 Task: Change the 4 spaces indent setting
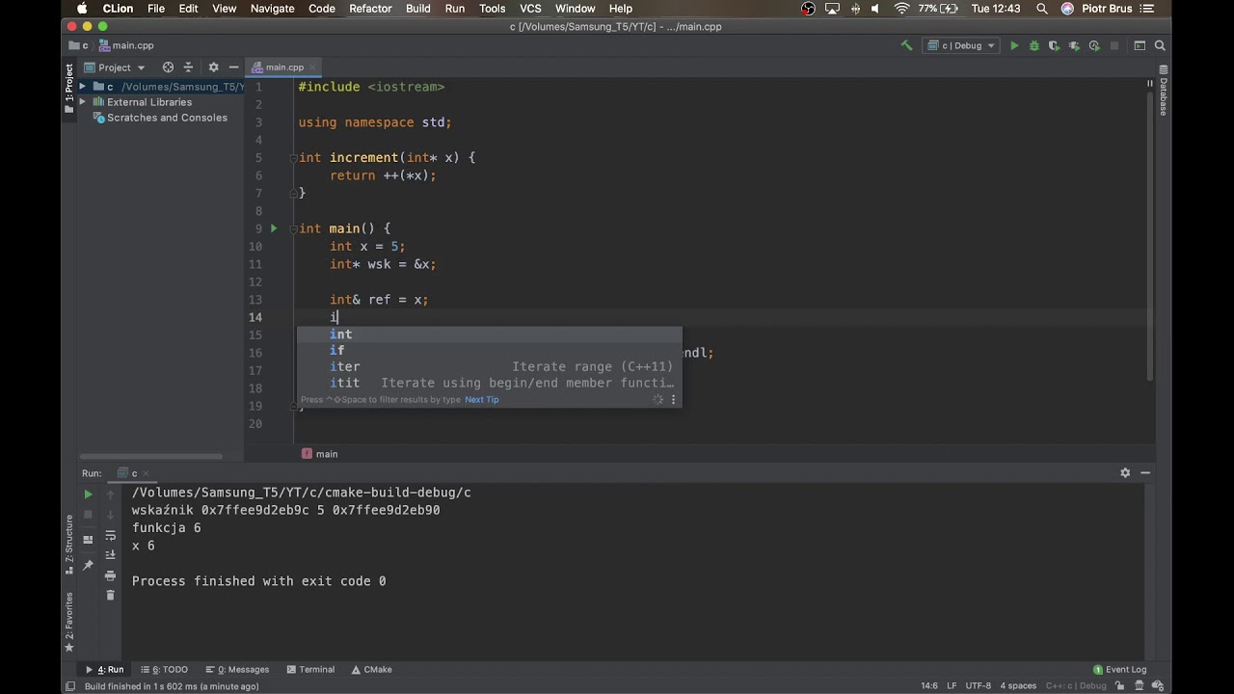1017,686
